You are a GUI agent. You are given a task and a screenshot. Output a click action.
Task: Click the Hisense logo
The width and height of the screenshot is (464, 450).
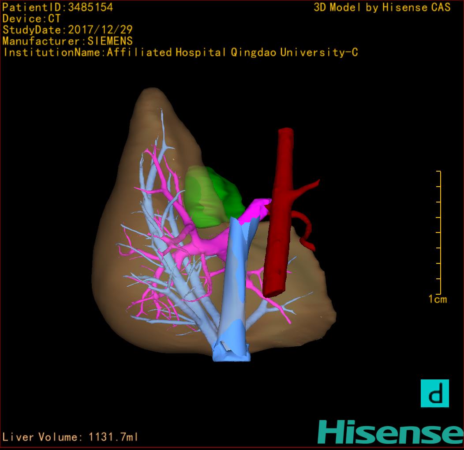(391, 432)
